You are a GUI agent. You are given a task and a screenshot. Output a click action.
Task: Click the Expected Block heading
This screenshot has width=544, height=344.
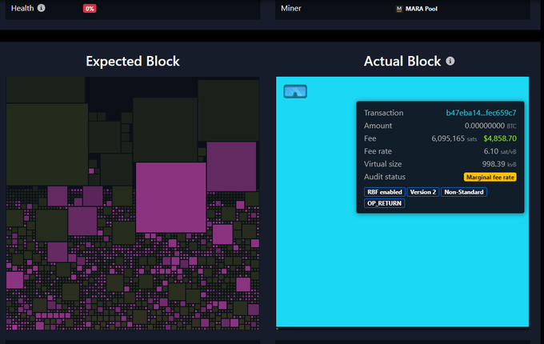[133, 61]
